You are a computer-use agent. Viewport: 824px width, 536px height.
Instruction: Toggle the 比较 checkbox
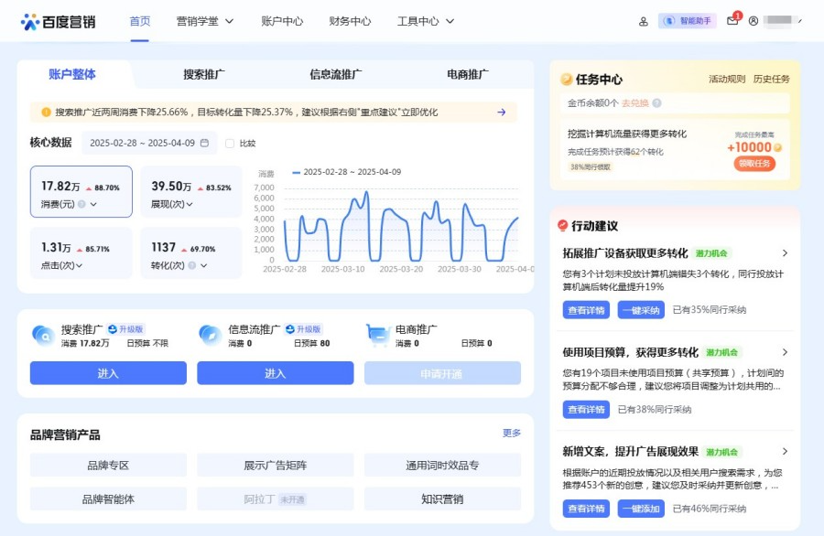click(229, 144)
